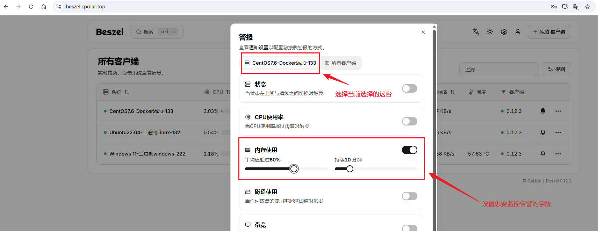The height and width of the screenshot is (231, 598).
Task: Open the 通知设置 link
Action: point(259,48)
